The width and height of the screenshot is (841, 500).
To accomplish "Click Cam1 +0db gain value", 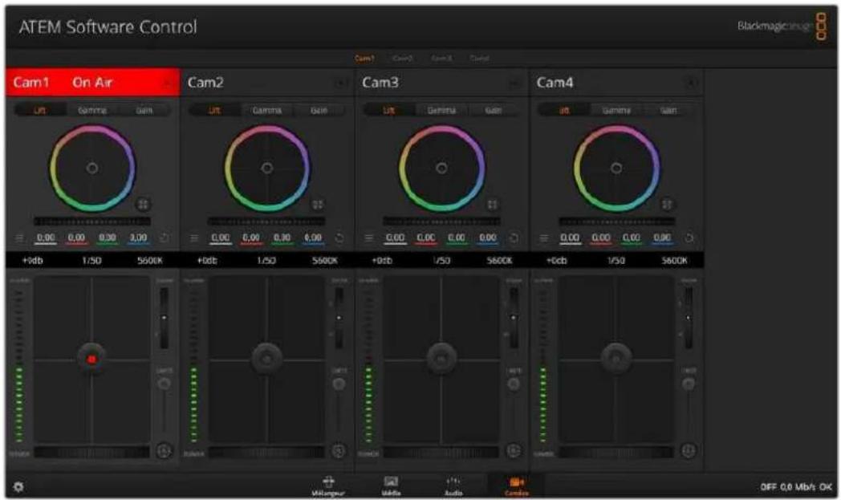I will click(33, 260).
